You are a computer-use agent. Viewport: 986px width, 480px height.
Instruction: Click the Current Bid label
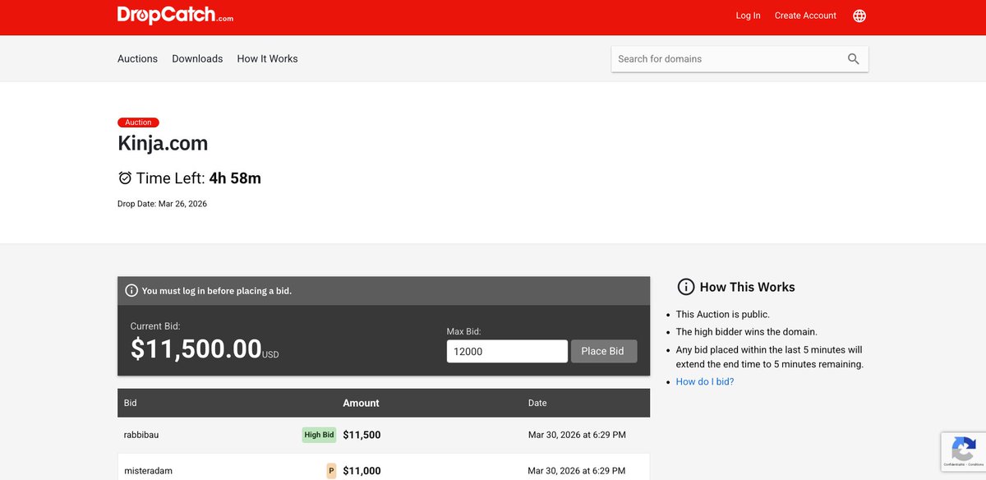click(155, 326)
